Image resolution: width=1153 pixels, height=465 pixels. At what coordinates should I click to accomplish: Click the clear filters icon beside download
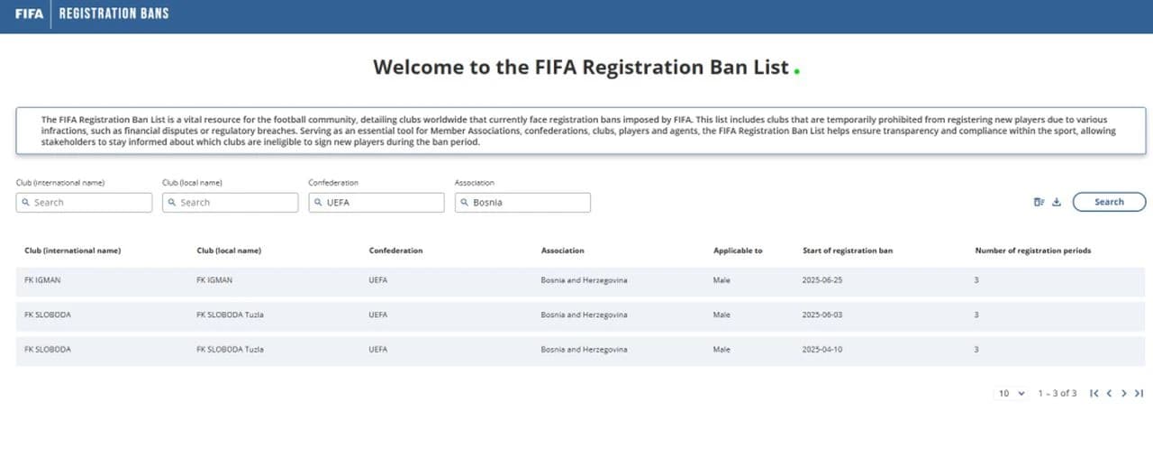coord(1039,202)
